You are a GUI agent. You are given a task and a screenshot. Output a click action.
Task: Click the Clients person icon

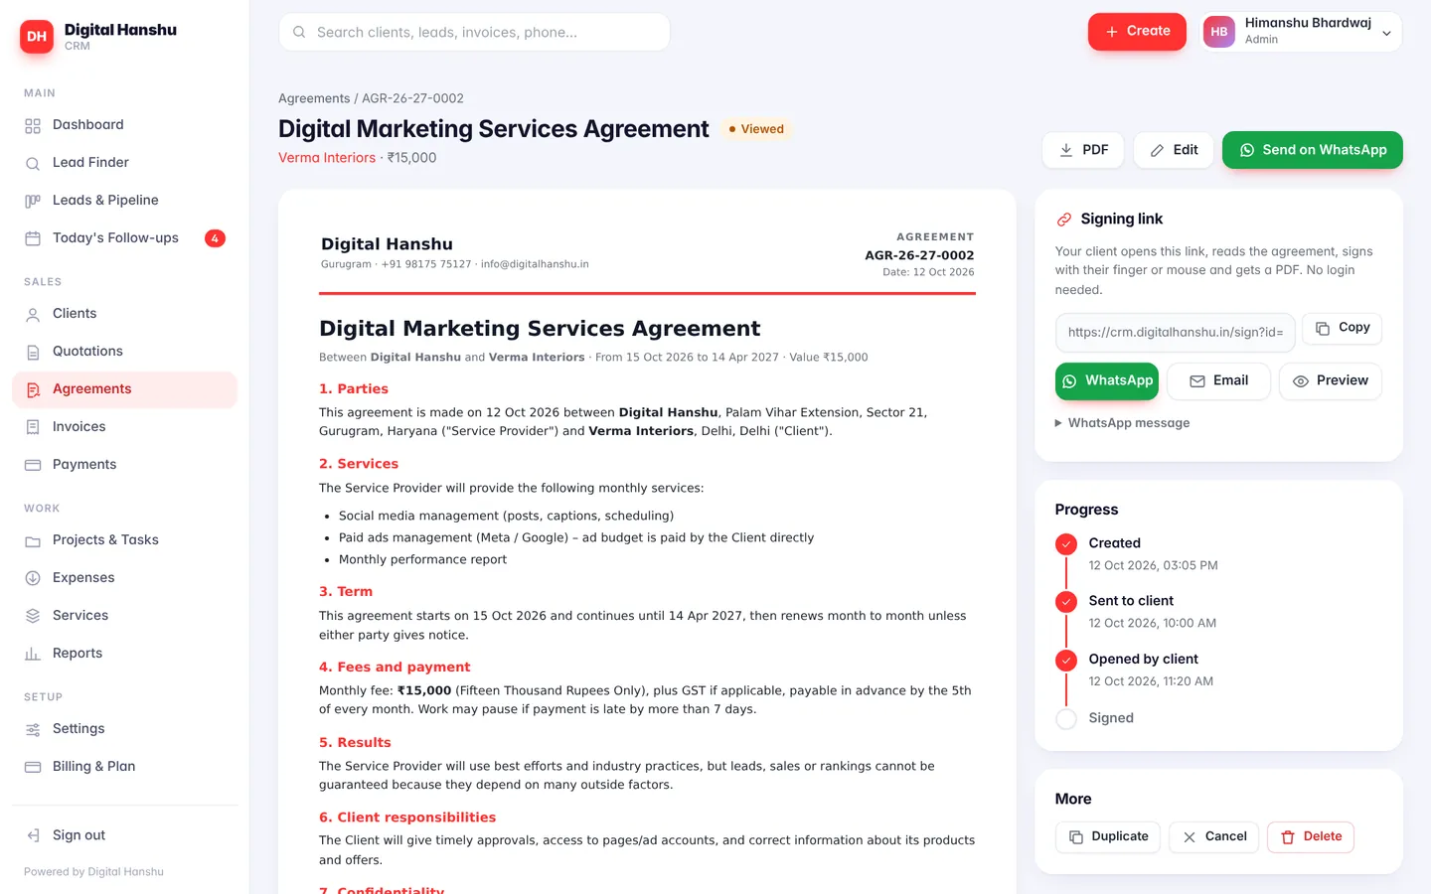click(33, 315)
